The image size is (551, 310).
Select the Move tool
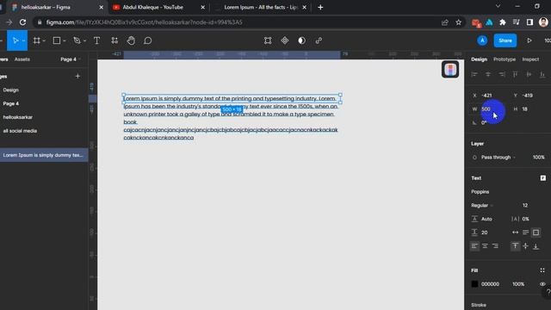[15, 40]
